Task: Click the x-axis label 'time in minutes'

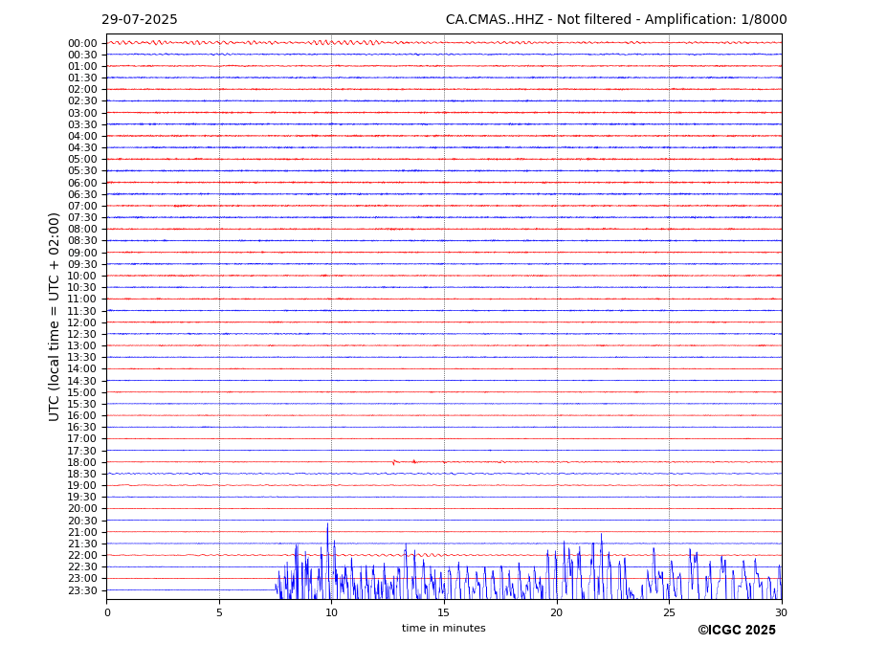Action: (x=444, y=628)
